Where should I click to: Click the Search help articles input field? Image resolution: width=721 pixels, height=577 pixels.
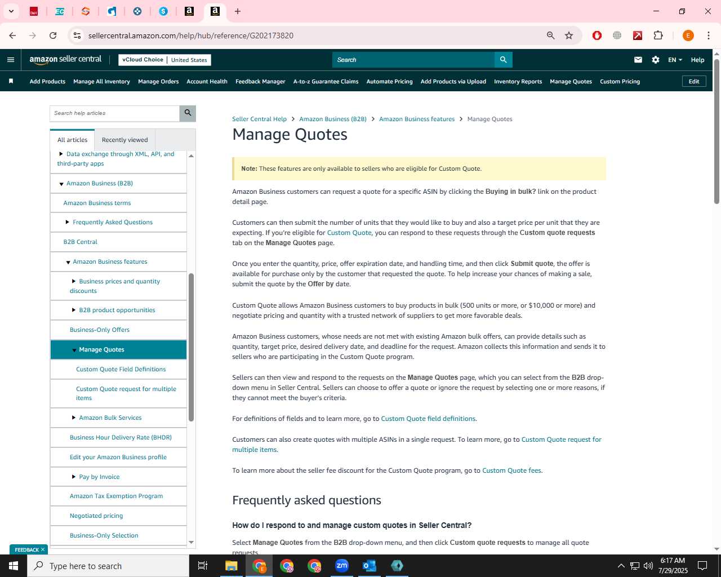coord(114,113)
